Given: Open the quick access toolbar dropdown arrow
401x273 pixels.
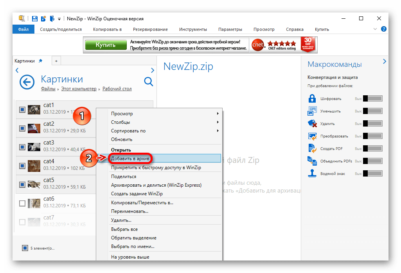Looking at the screenshot, I should (x=59, y=19).
